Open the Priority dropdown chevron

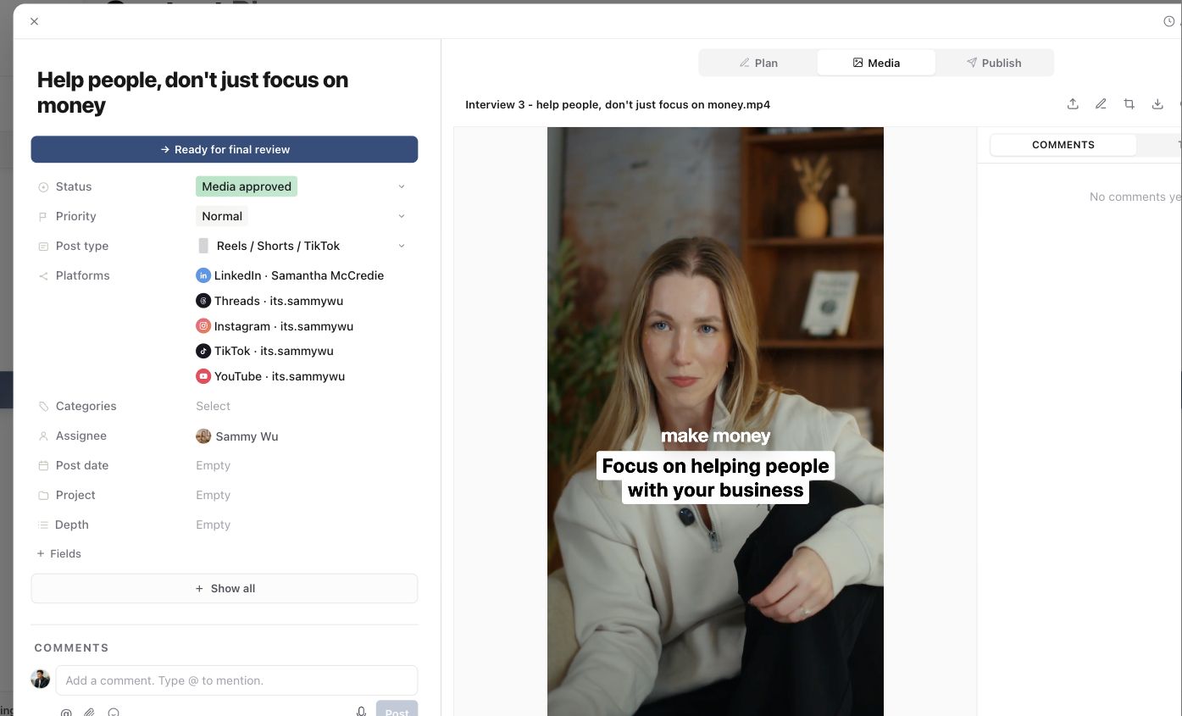pos(402,216)
